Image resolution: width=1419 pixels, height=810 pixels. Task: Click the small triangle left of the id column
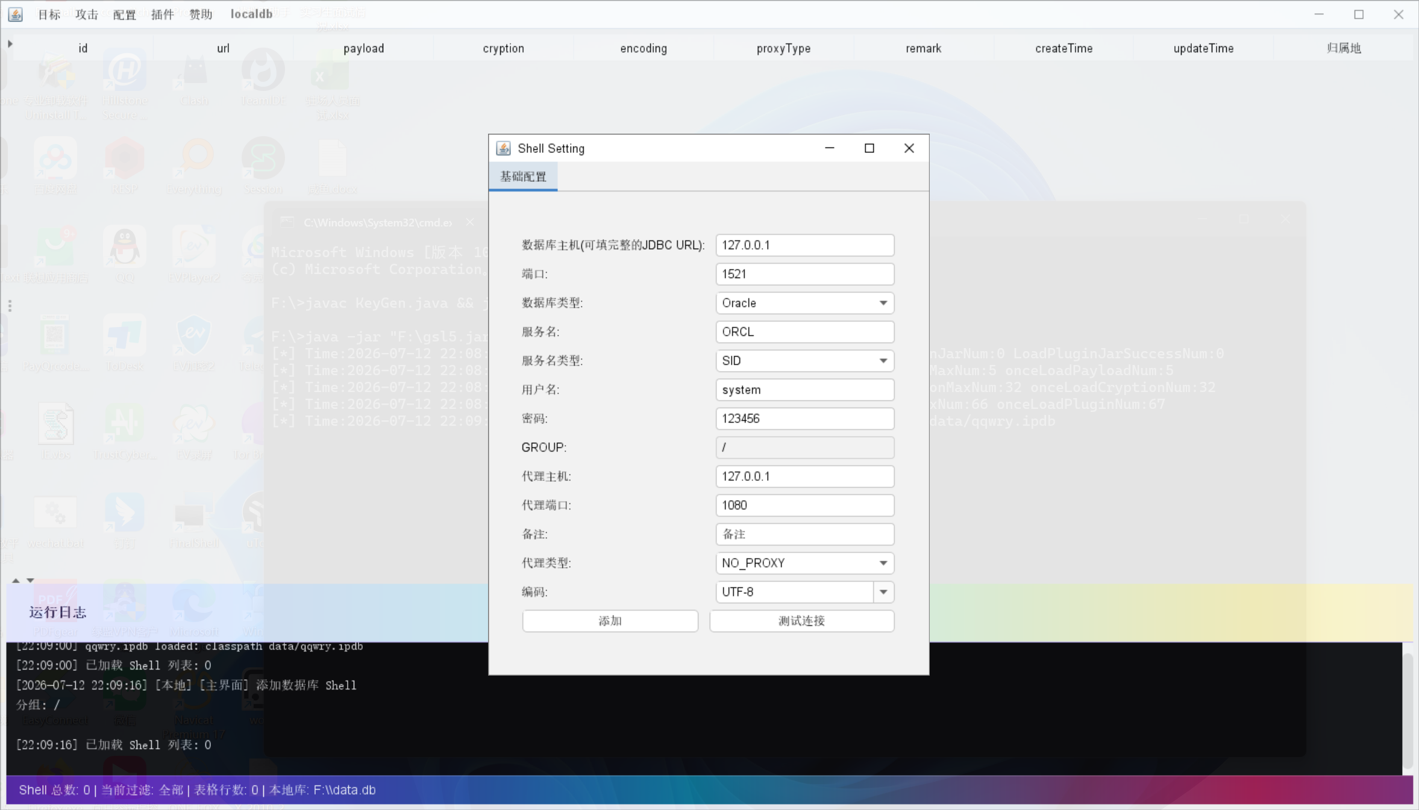tap(10, 44)
